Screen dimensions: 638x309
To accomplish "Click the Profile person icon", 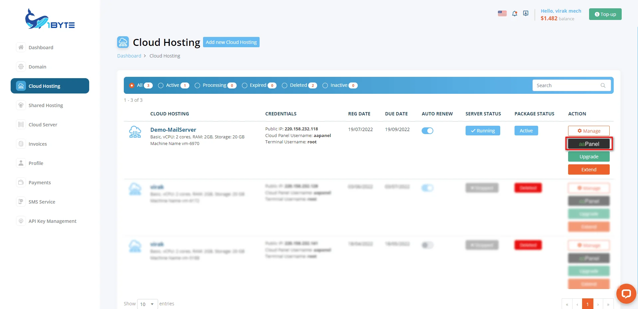I will [x=21, y=163].
